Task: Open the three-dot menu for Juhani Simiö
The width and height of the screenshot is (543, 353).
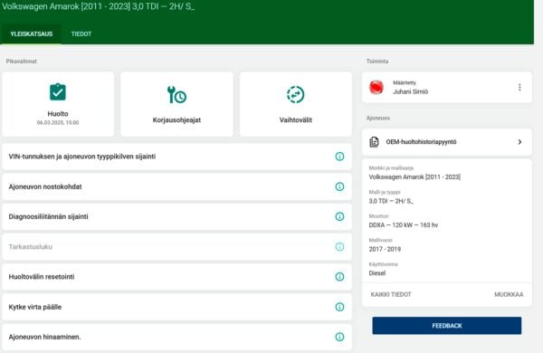Action: click(x=519, y=87)
